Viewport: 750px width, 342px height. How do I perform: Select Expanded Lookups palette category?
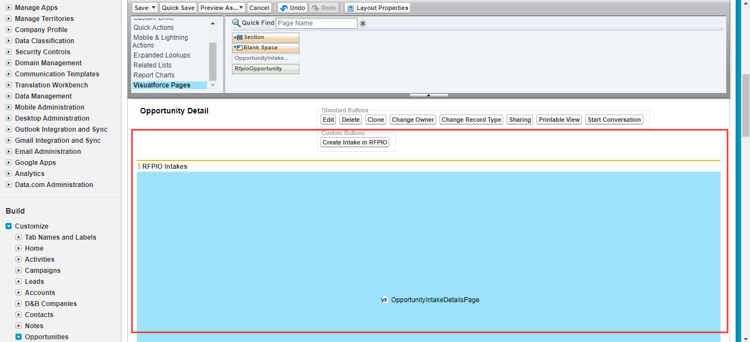[x=162, y=55]
